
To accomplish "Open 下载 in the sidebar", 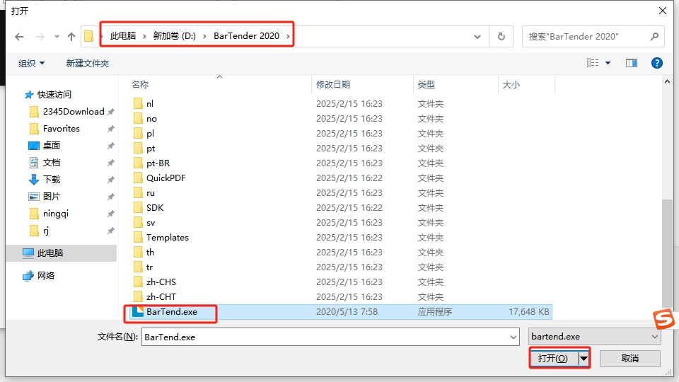I will [51, 179].
